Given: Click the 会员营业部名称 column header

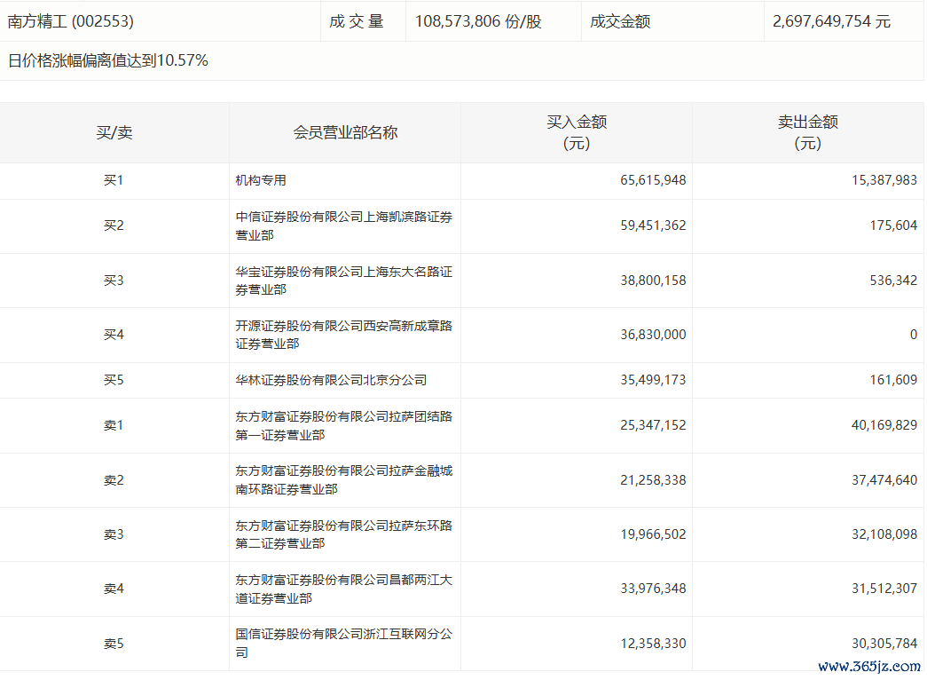Looking at the screenshot, I should [345, 133].
